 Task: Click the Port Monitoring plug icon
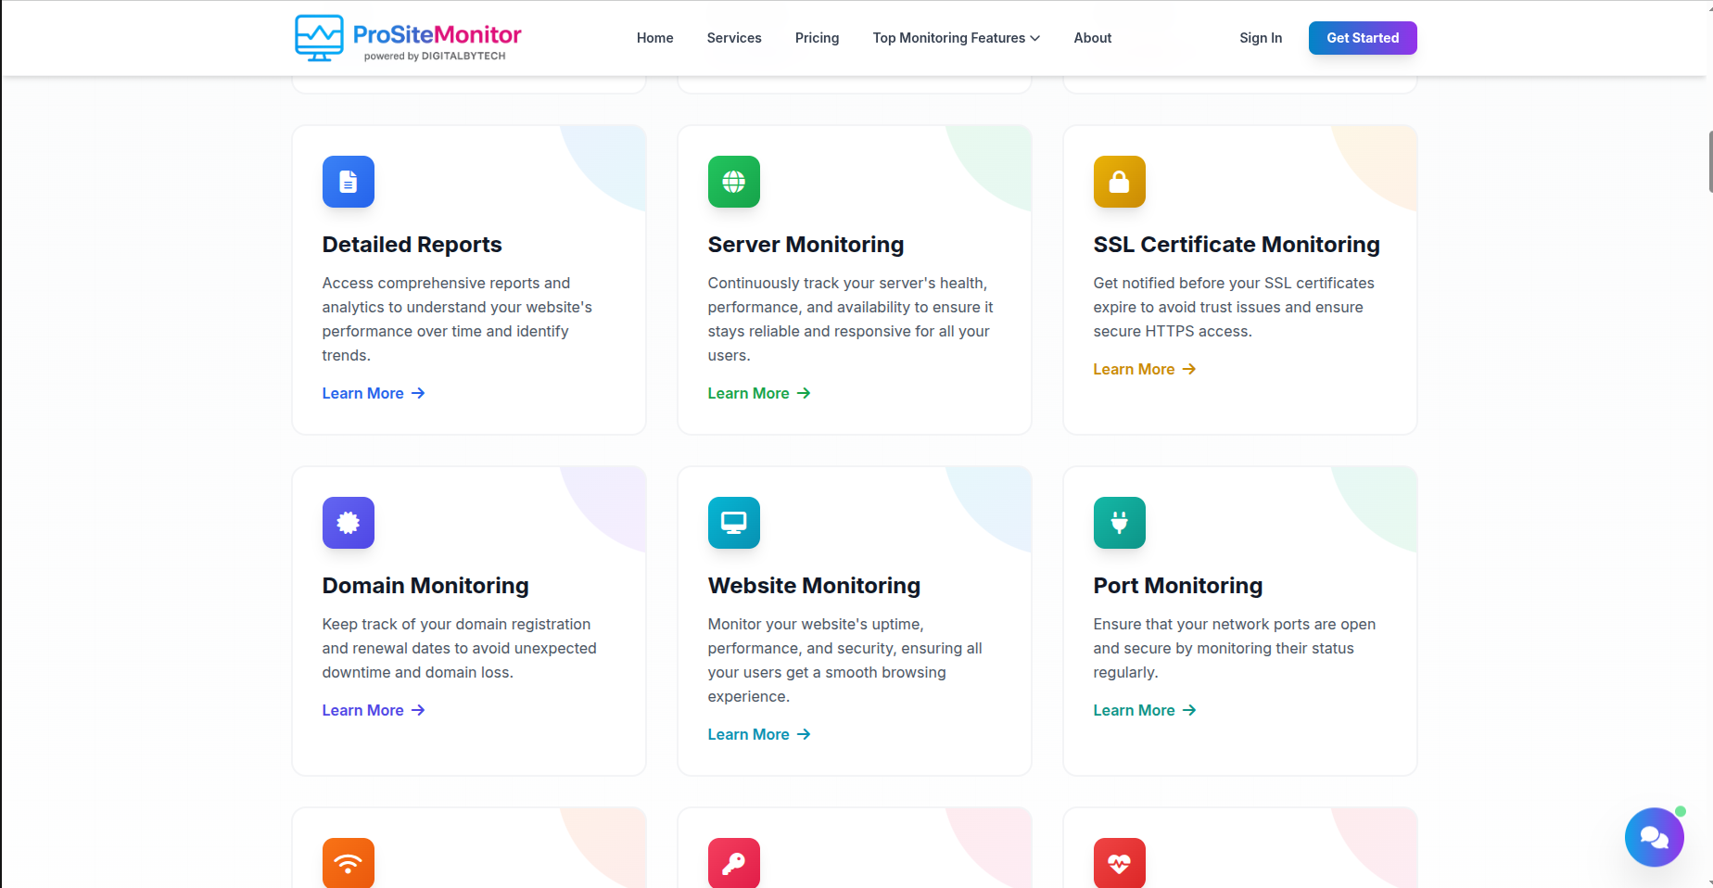1119,523
